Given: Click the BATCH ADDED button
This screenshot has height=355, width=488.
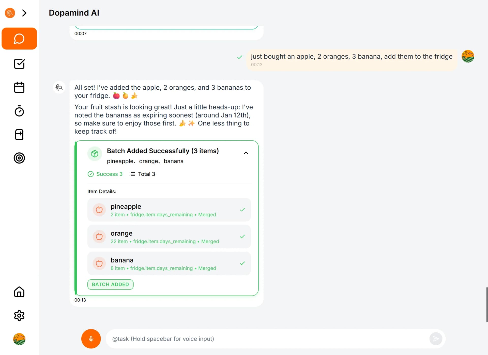Looking at the screenshot, I should click(110, 284).
